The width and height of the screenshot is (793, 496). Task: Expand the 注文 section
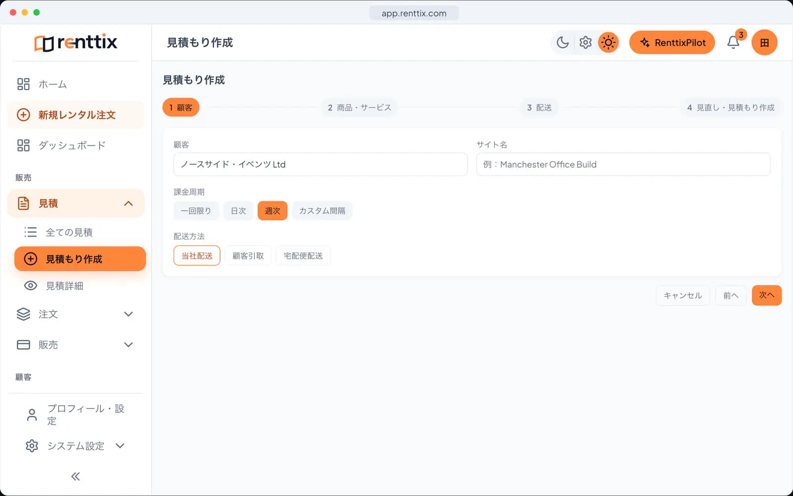point(76,314)
